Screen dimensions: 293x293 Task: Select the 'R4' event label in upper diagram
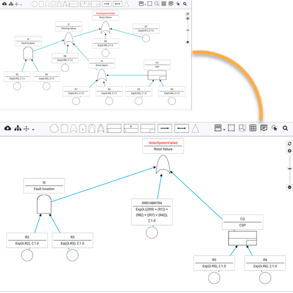click(109, 91)
